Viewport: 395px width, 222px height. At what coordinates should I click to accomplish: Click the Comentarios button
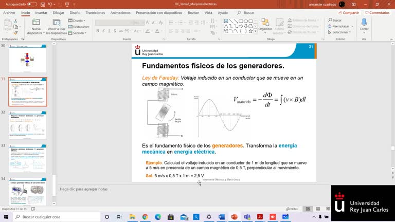(378, 12)
